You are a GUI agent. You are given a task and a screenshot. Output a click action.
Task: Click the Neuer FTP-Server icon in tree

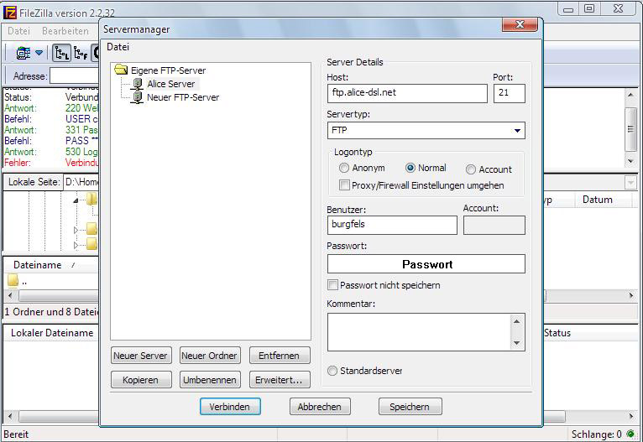[x=138, y=97]
